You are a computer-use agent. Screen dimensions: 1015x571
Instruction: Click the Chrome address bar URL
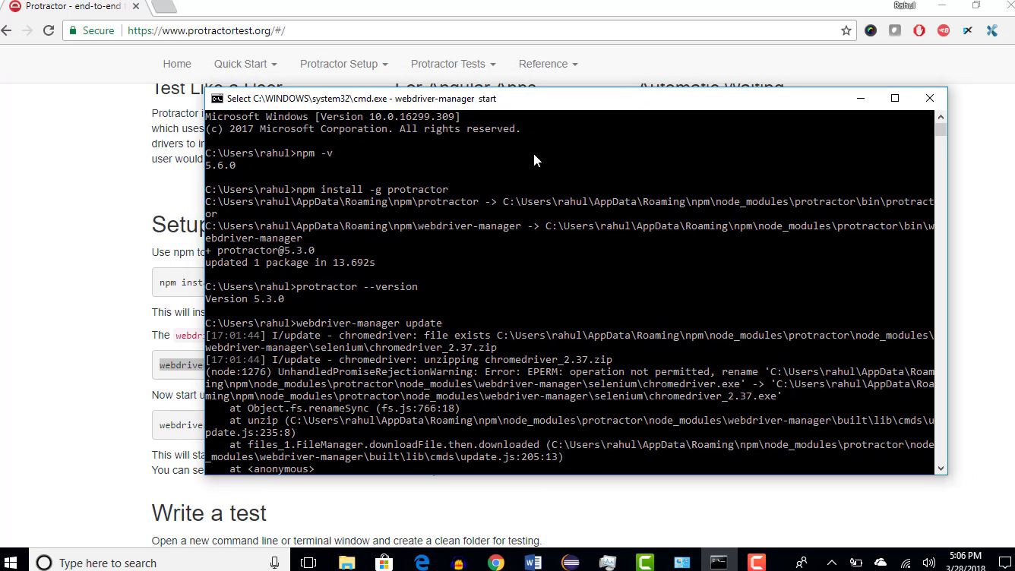pos(207,30)
